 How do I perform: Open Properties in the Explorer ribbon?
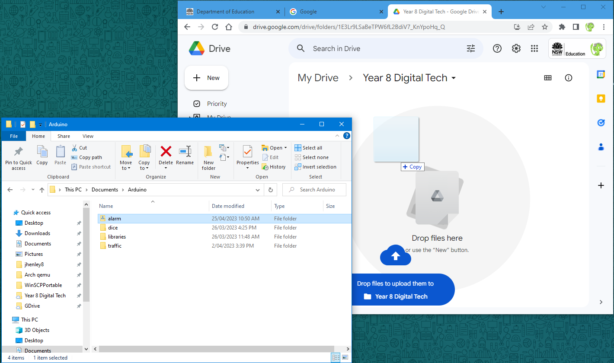click(x=247, y=152)
